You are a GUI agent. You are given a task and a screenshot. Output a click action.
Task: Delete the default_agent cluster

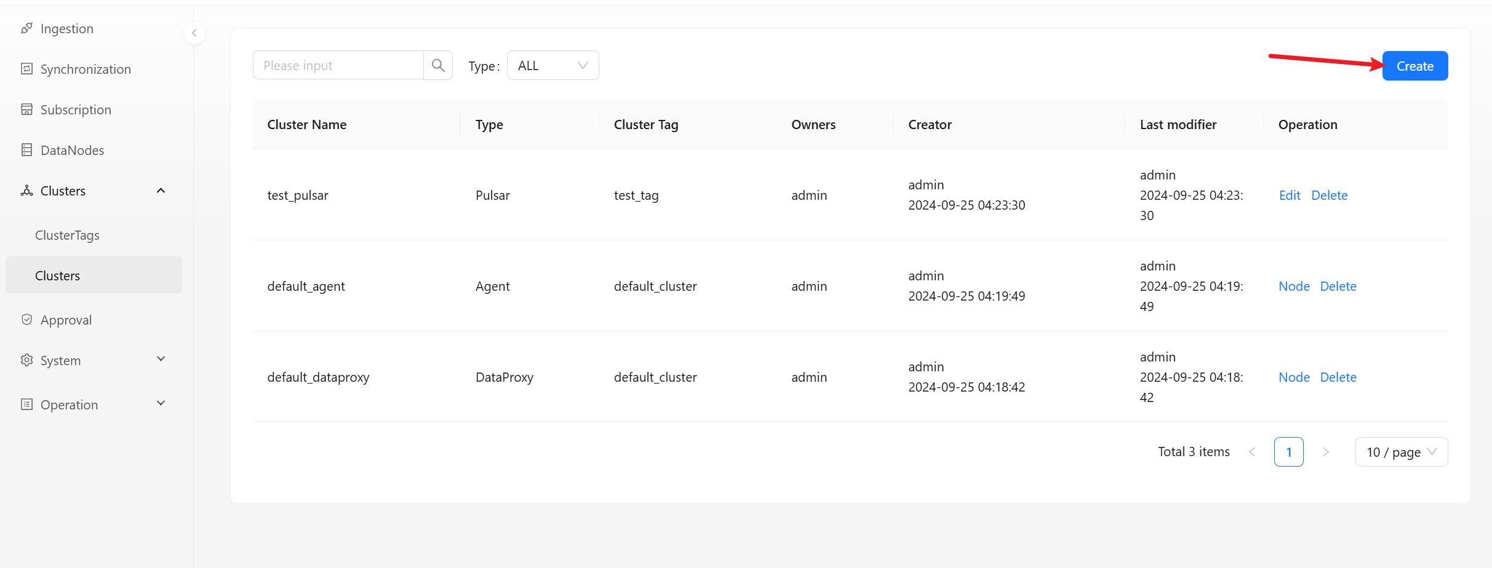tap(1338, 286)
